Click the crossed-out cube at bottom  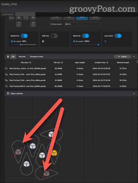tap(46, 173)
